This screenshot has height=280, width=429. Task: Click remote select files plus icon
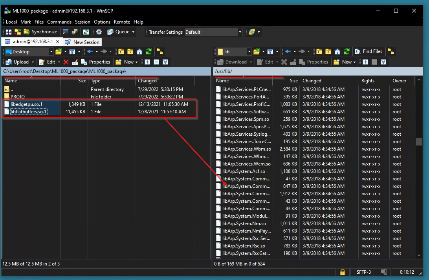click(x=365, y=62)
